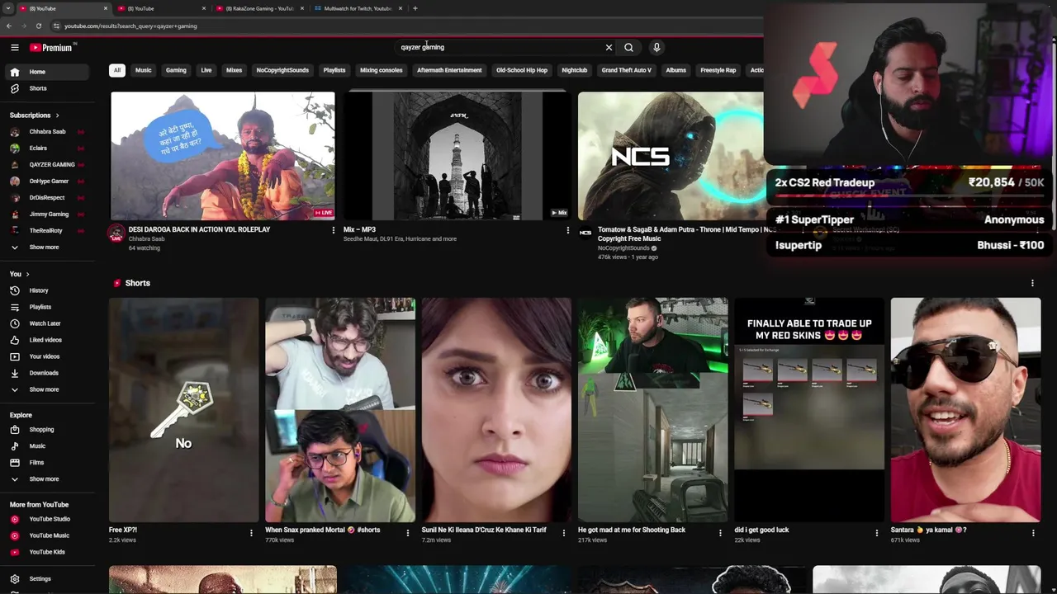Image resolution: width=1057 pixels, height=594 pixels.
Task: Open options for Shooting Back short
Action: pos(720,533)
